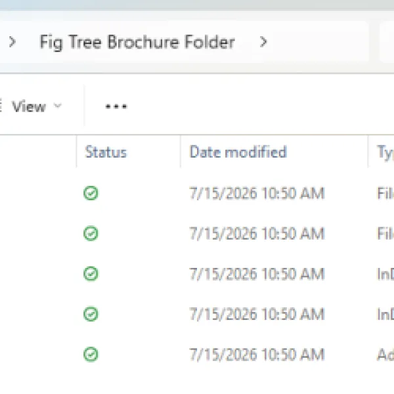Sort files by the Date modified column header

pos(238,152)
